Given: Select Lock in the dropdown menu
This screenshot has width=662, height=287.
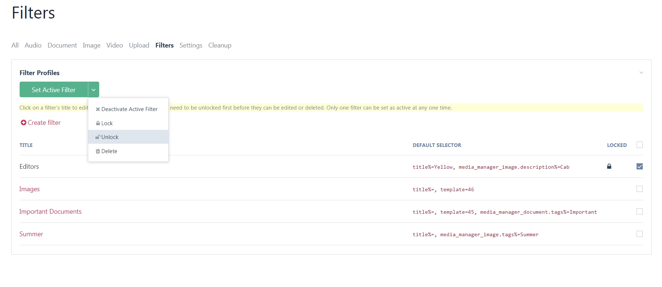Looking at the screenshot, I should (x=128, y=123).
